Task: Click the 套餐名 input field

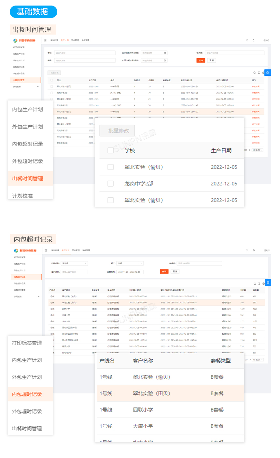Action: click(x=199, y=263)
